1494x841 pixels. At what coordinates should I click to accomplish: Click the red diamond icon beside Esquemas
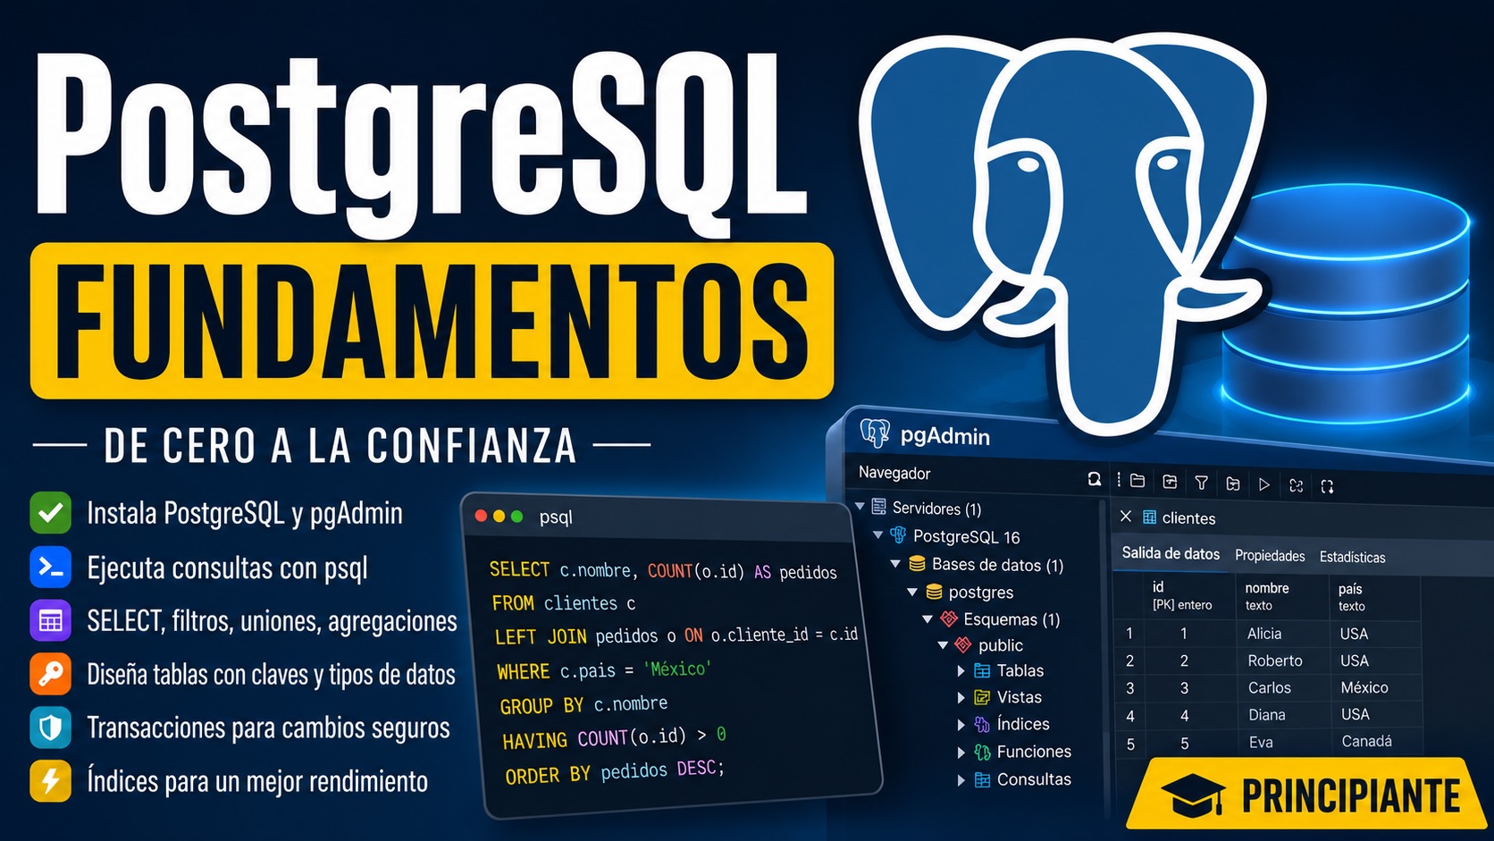[x=950, y=618]
